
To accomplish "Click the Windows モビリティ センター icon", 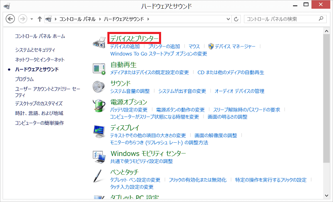I will [x=99, y=157].
